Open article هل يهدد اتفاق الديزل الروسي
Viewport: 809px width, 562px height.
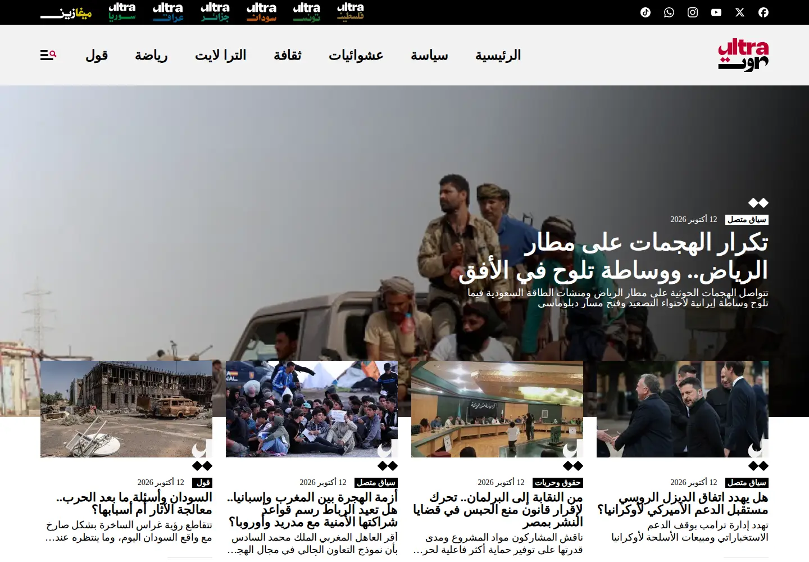(683, 504)
